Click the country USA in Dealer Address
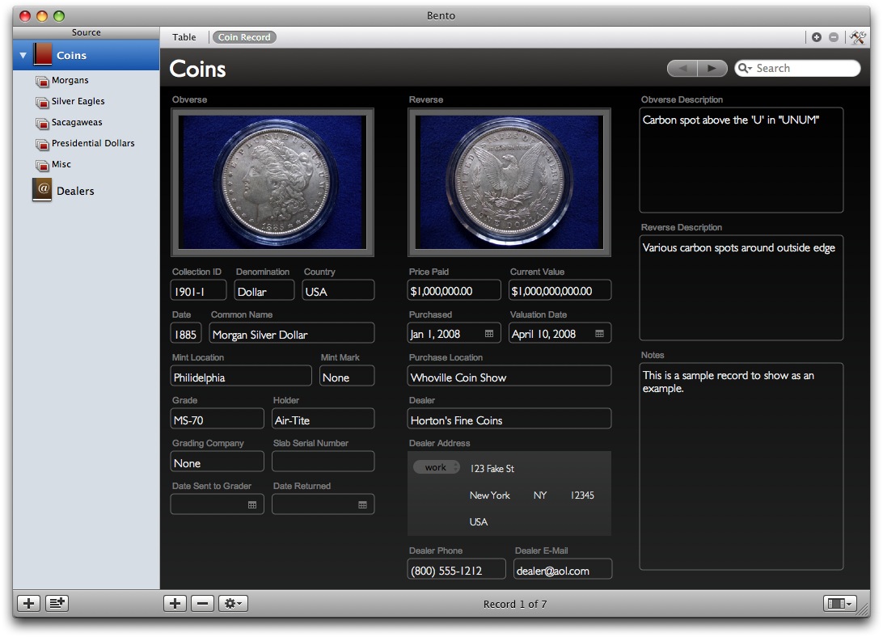 pyautogui.click(x=479, y=522)
